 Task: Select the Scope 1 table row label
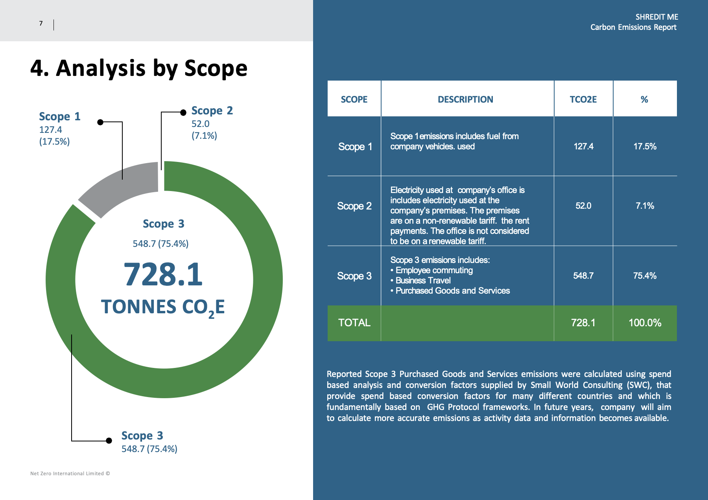[x=355, y=147]
